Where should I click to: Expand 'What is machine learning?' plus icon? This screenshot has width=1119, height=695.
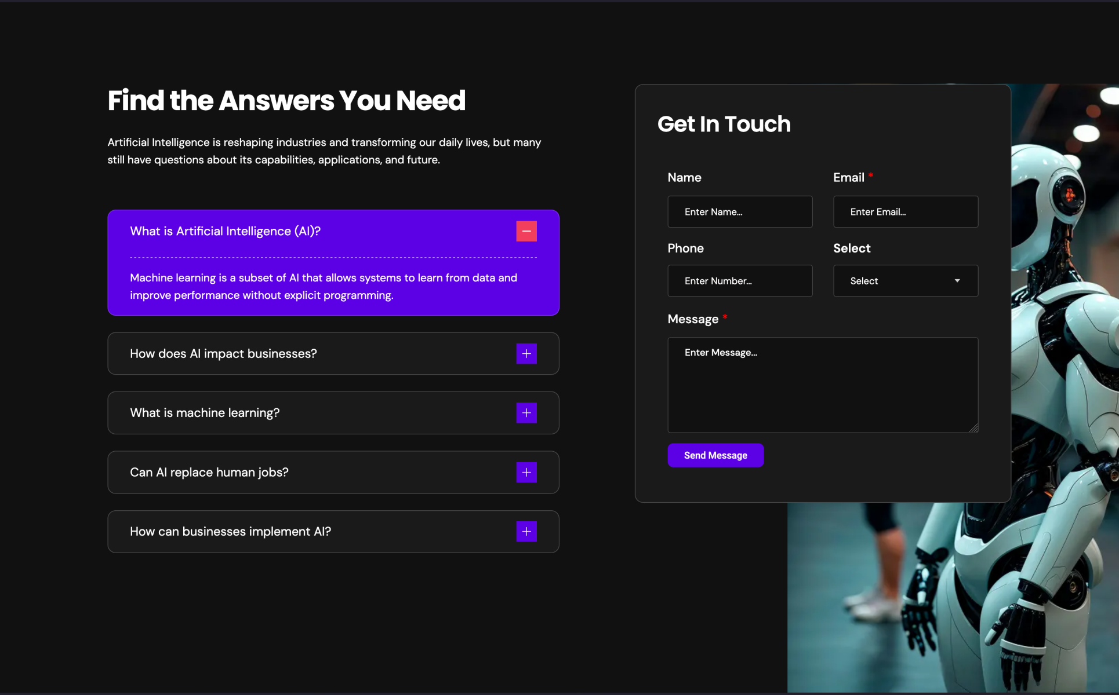pyautogui.click(x=526, y=413)
